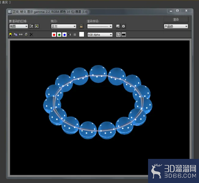The height and width of the screenshot is (183, 199).
Task: Open the Area to Render 视图 dropdown
Action: (19, 26)
